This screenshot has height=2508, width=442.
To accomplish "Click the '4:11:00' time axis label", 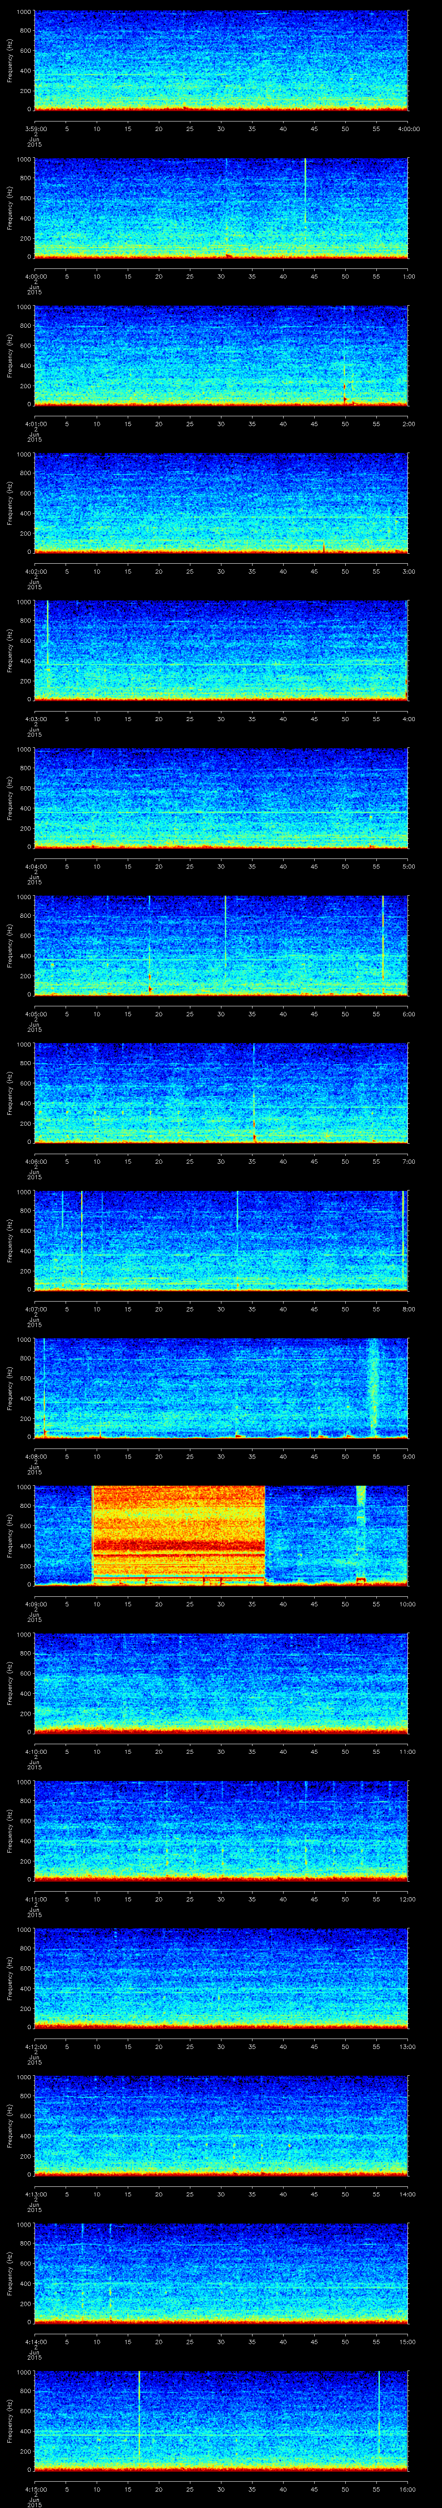I will coord(35,1899).
